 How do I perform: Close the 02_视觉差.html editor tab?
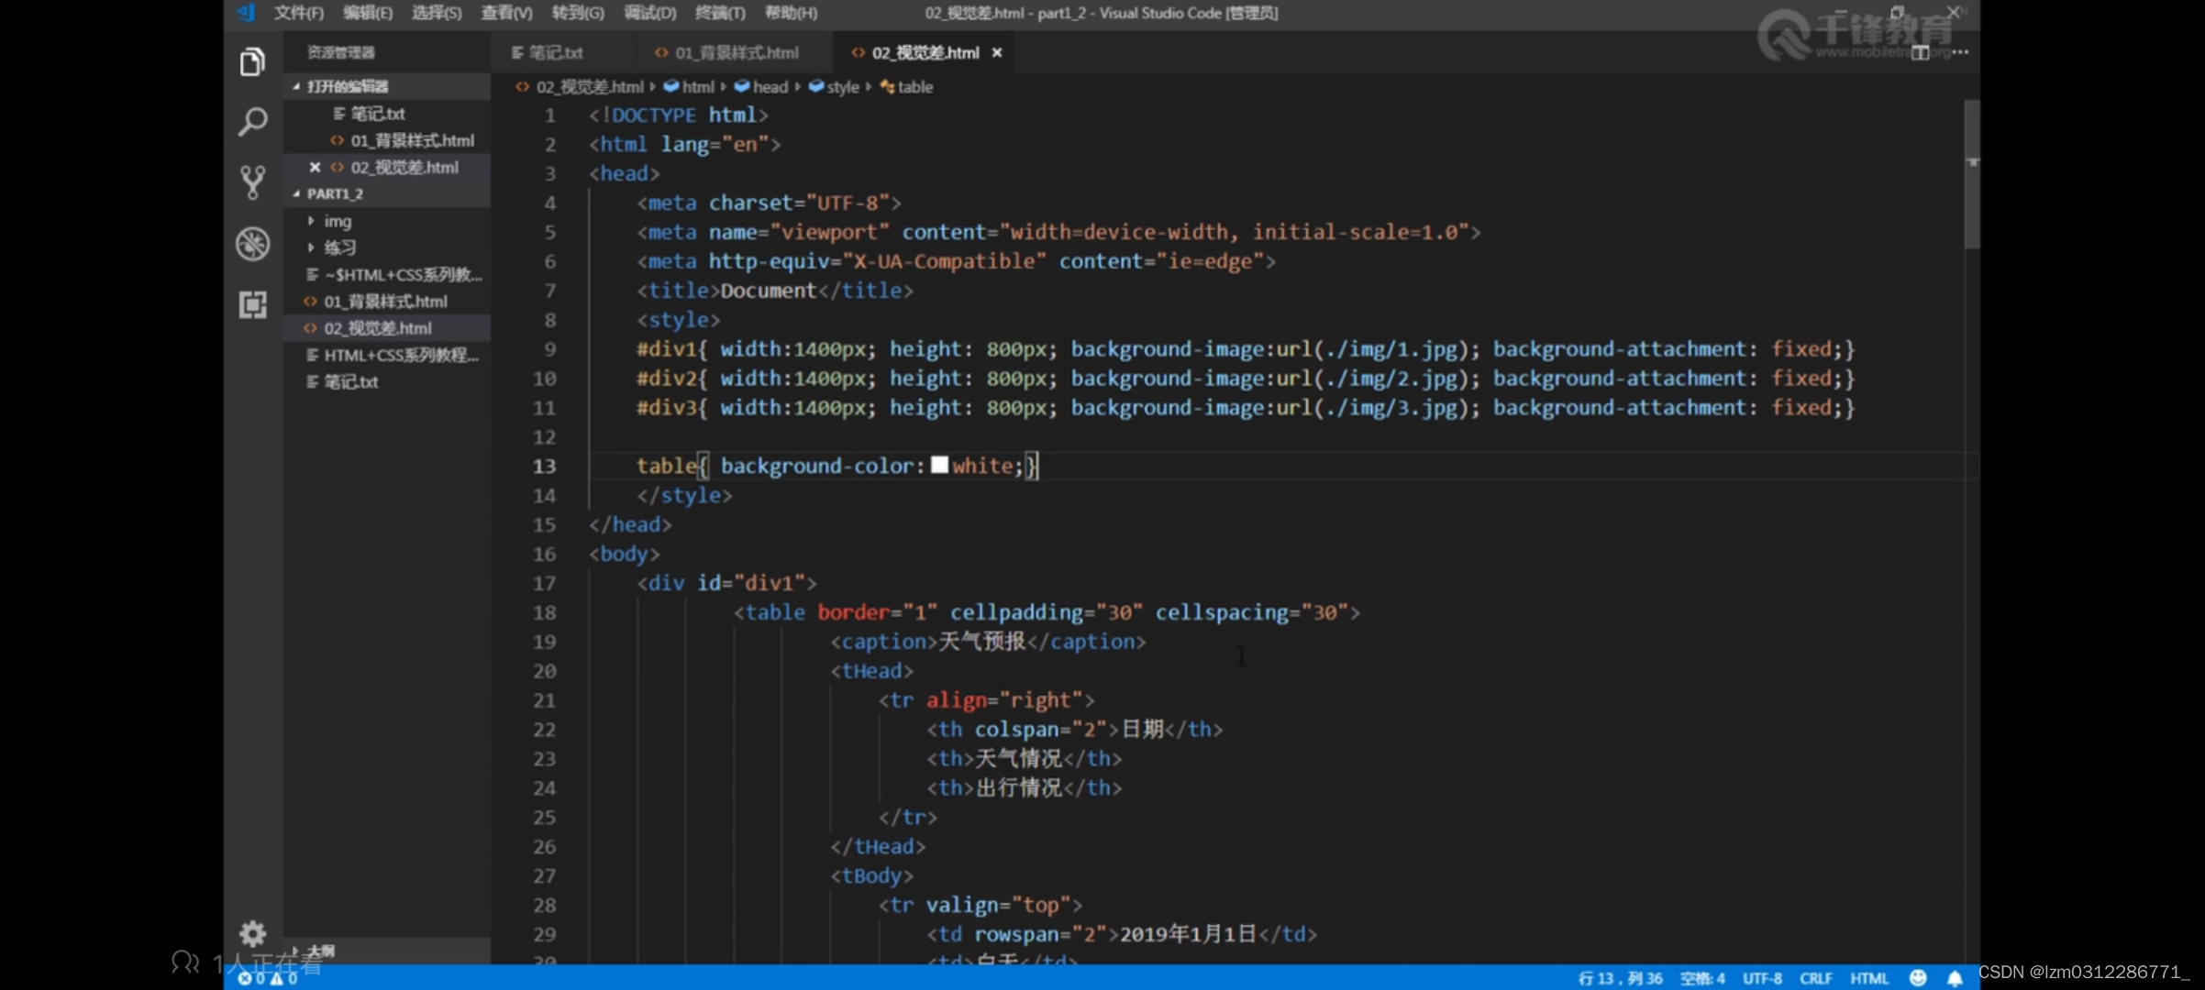coord(997,52)
